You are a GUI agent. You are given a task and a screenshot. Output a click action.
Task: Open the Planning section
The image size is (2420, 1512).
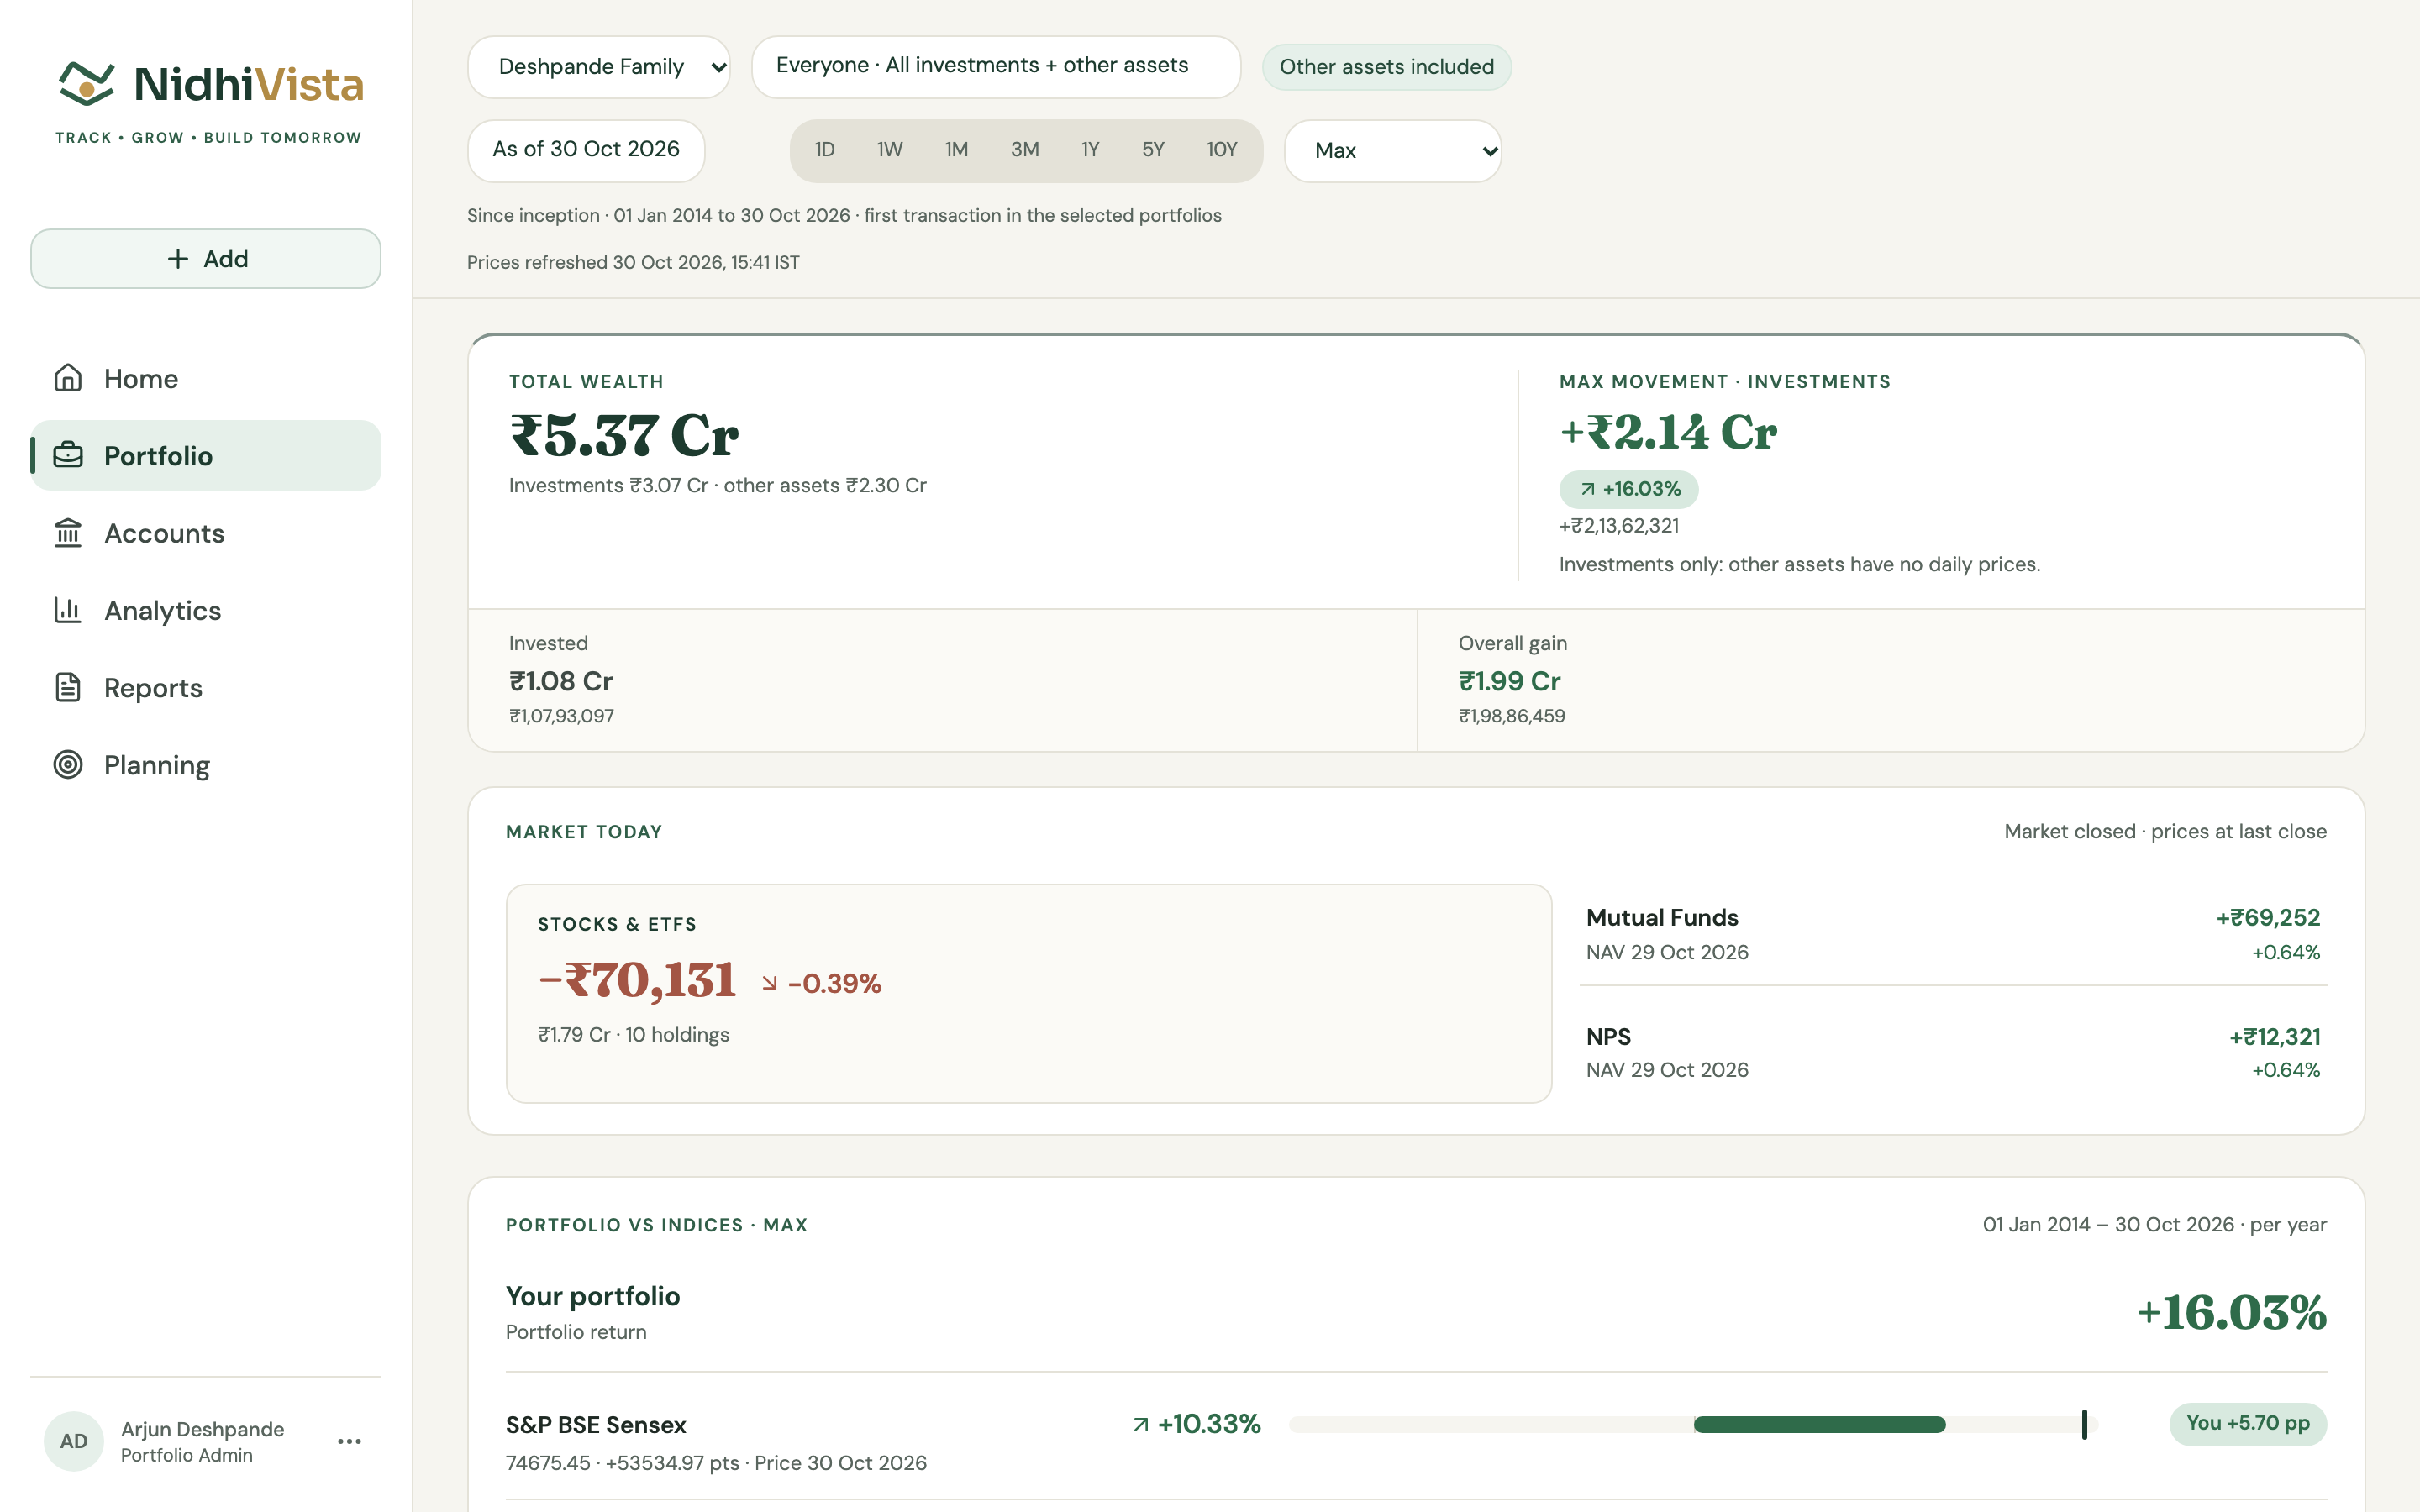click(206, 764)
